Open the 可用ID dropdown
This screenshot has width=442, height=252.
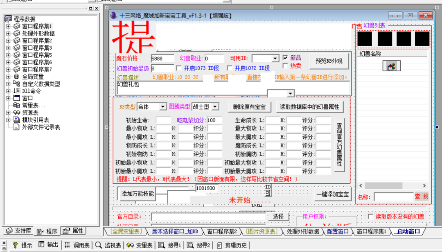coord(275,58)
